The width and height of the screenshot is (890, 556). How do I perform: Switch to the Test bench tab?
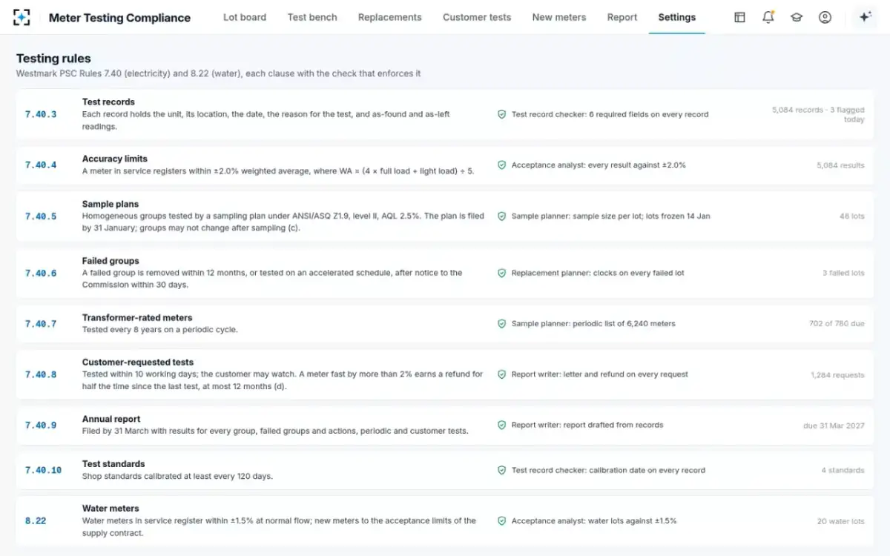pos(312,17)
